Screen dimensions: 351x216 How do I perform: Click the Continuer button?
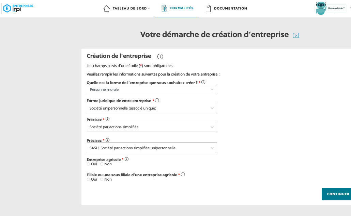[x=336, y=194]
